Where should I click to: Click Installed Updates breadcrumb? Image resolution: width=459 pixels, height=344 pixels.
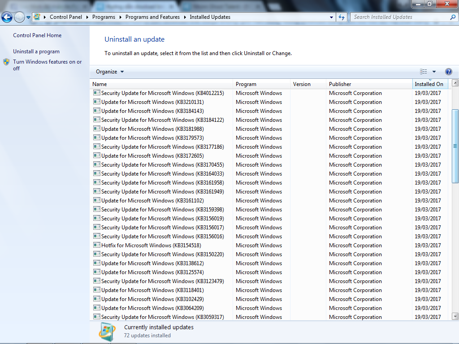coord(210,17)
